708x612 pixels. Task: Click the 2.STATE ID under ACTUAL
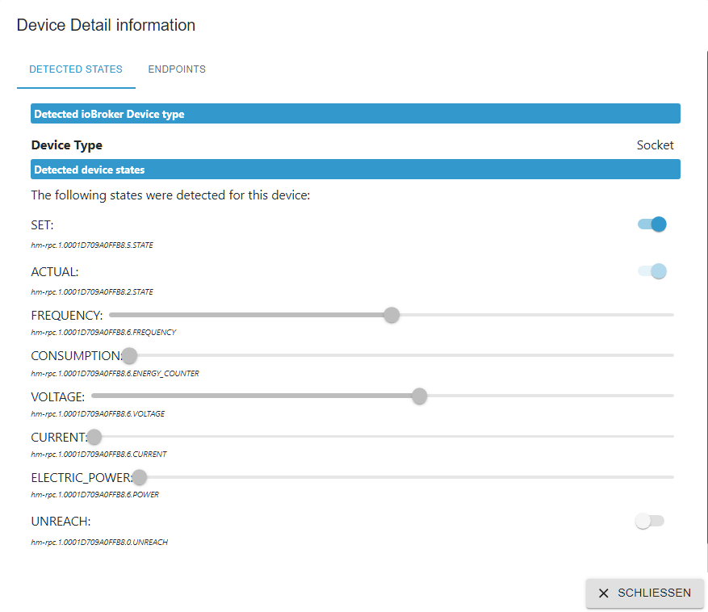point(92,291)
